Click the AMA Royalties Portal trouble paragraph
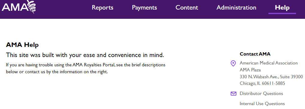The width and height of the screenshot is (305, 109). click(86, 68)
